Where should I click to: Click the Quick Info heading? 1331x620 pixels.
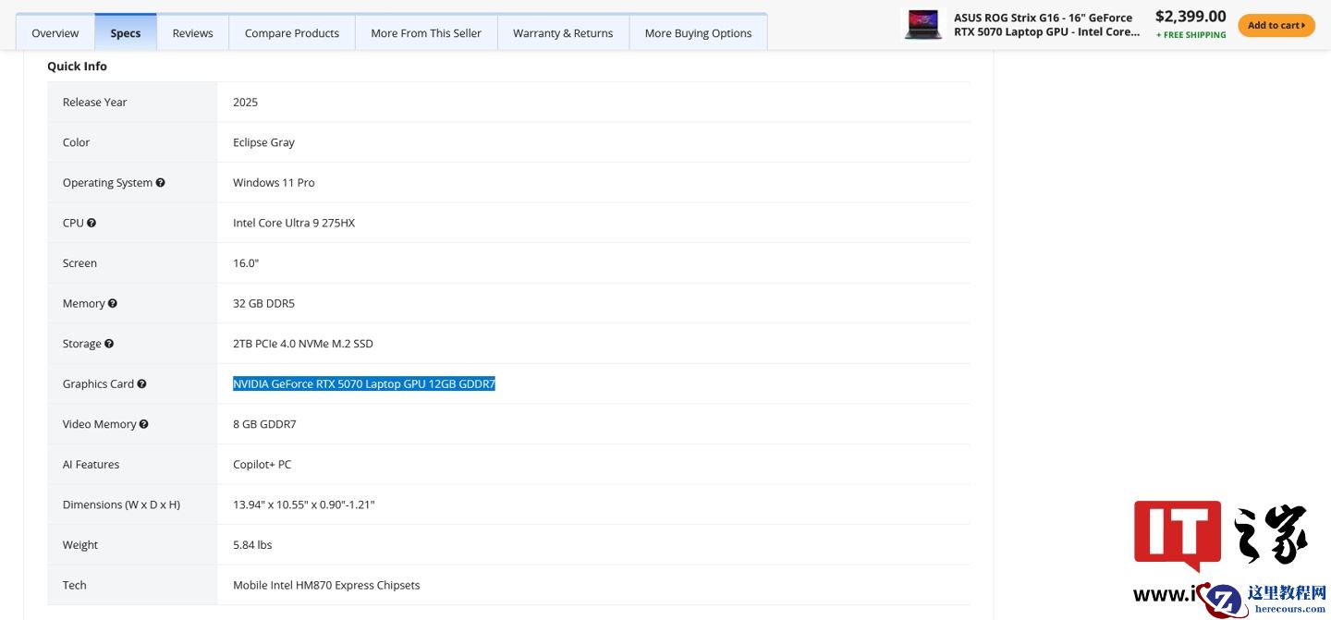78,67
